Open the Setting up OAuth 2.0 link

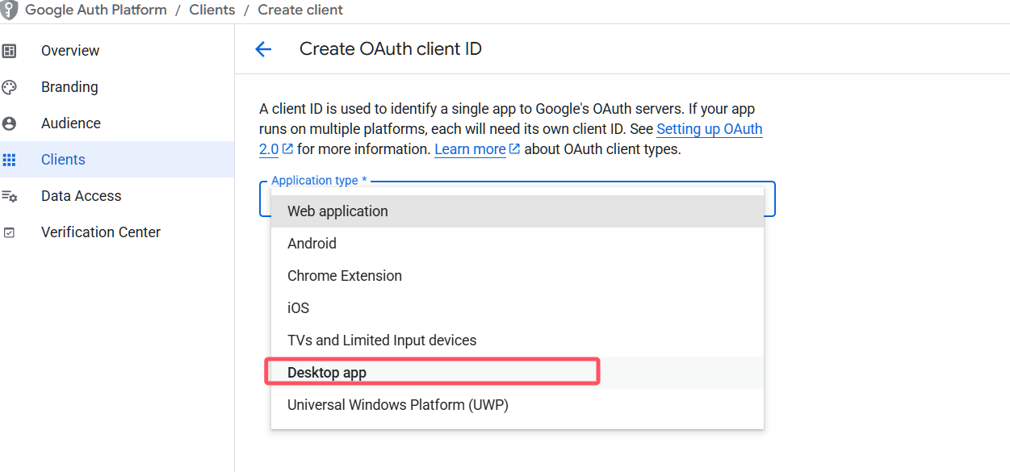pos(710,129)
